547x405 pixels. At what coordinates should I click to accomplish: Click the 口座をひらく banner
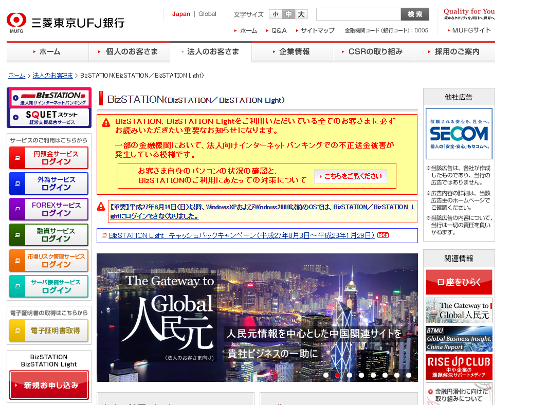pyautogui.click(x=458, y=282)
